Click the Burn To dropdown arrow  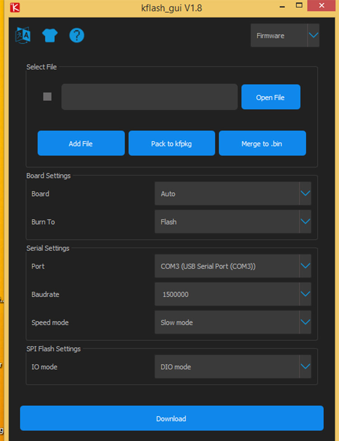[x=305, y=222]
